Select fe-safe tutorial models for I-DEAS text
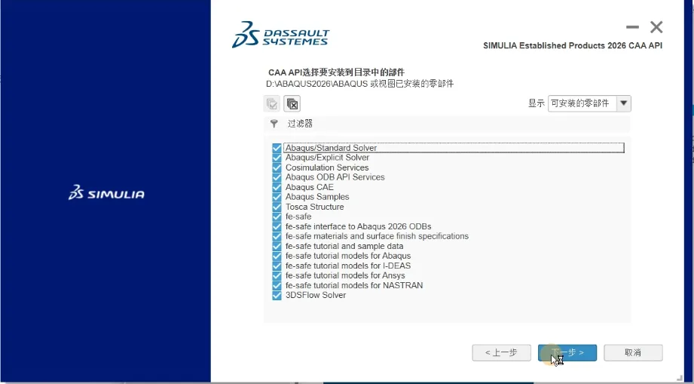 348,266
